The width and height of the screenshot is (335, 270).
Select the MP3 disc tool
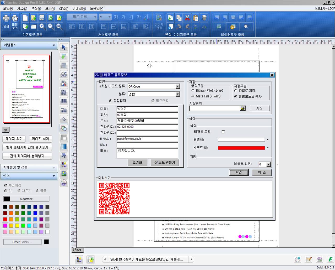[64, 183]
